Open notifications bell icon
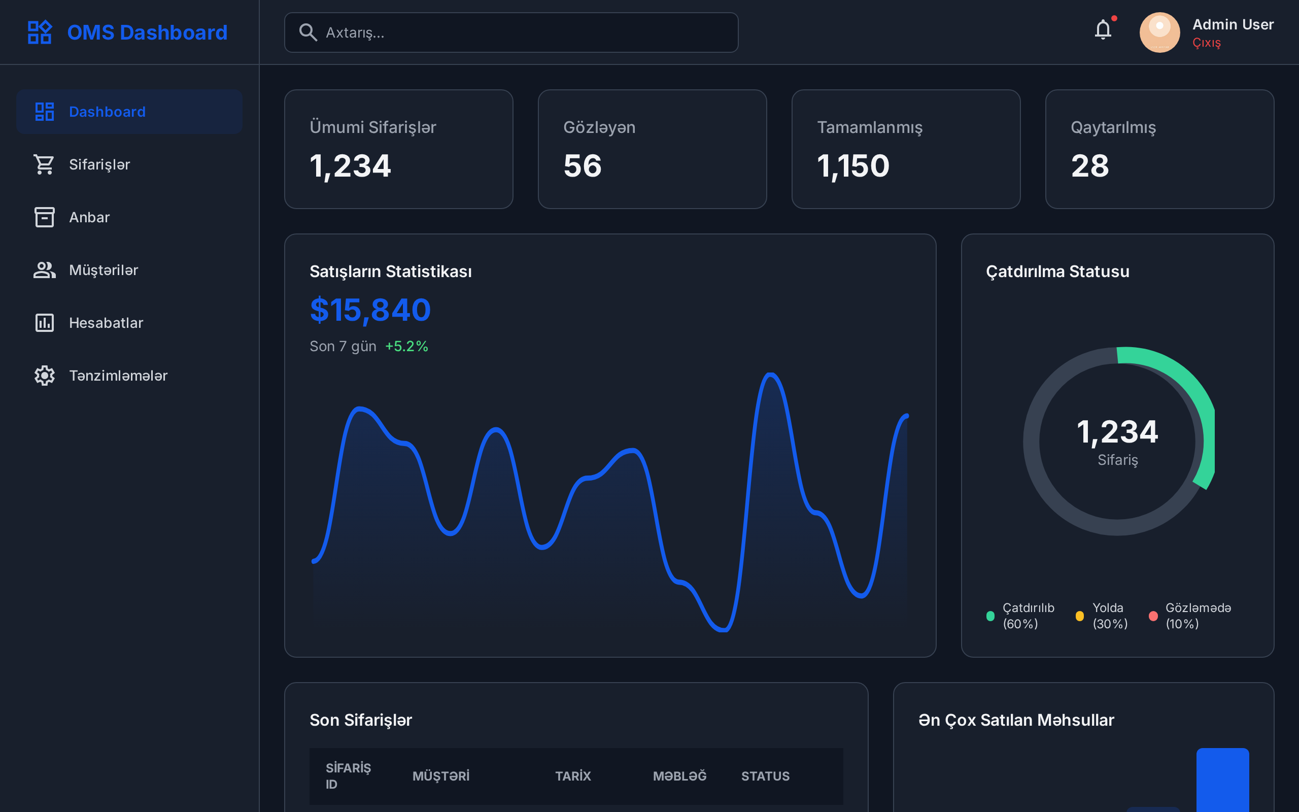1299x812 pixels. point(1103,30)
